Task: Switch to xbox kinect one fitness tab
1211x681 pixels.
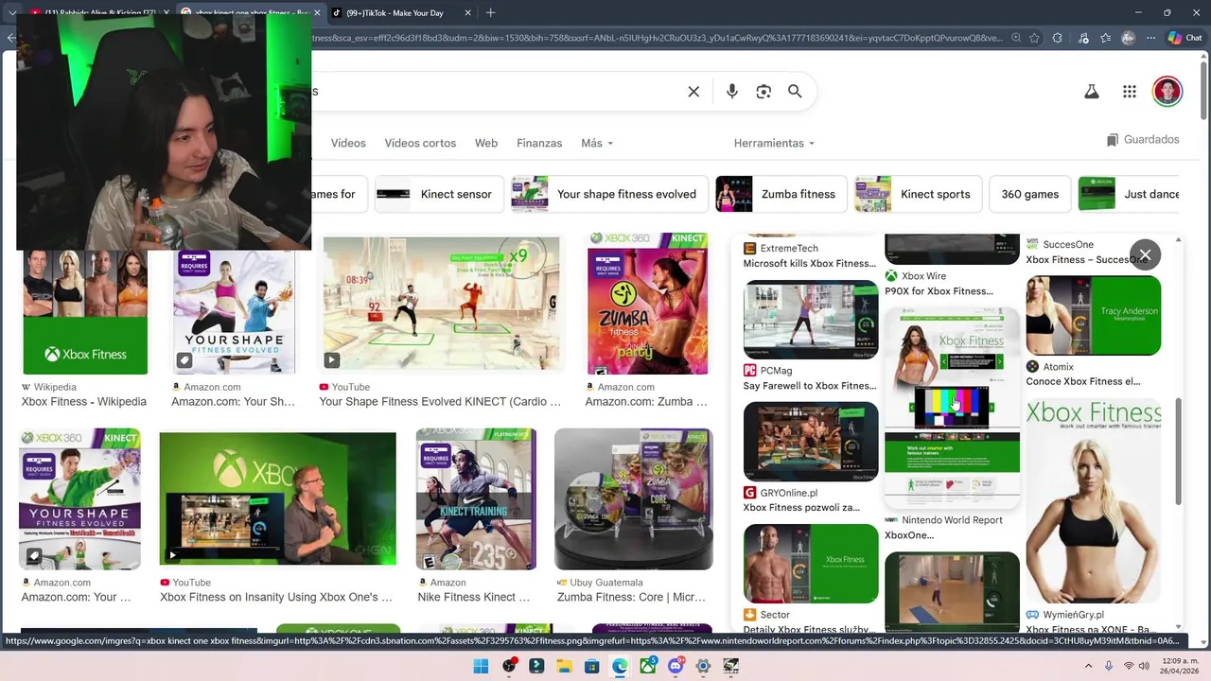Action: 249,13
